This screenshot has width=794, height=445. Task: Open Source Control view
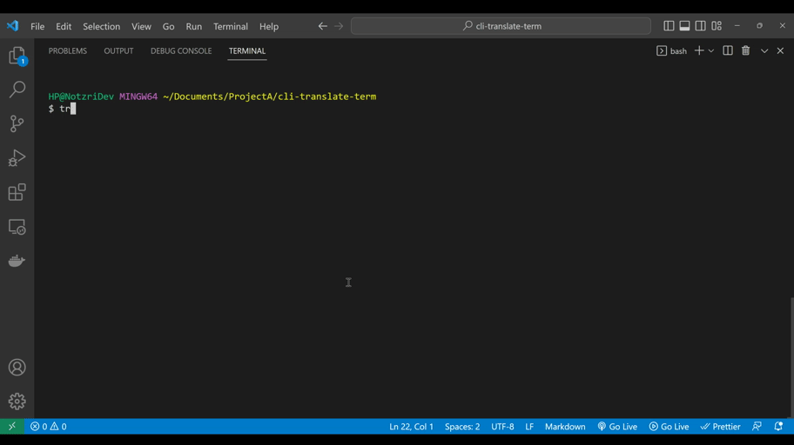17,123
